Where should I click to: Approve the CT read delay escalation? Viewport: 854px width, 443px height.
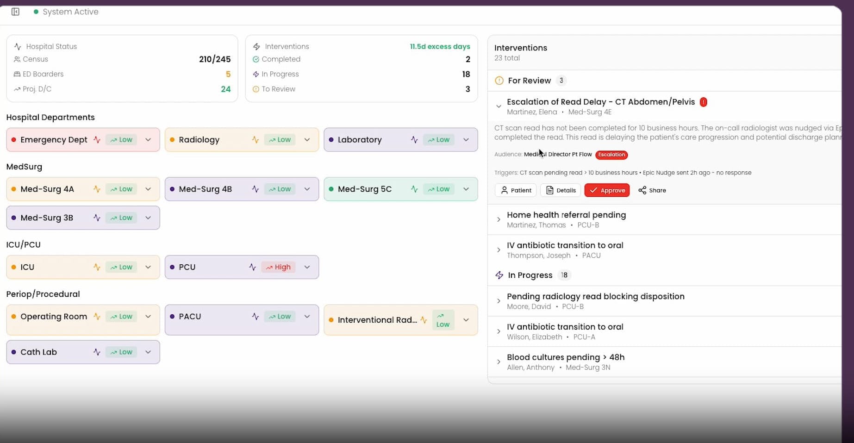pos(607,190)
